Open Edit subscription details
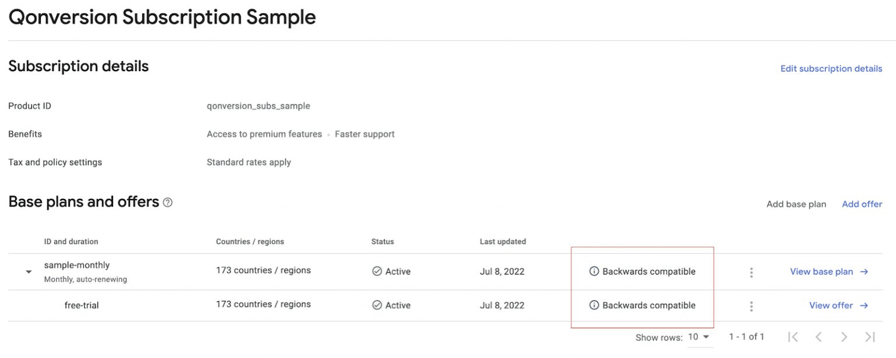896x358 pixels. coord(831,68)
